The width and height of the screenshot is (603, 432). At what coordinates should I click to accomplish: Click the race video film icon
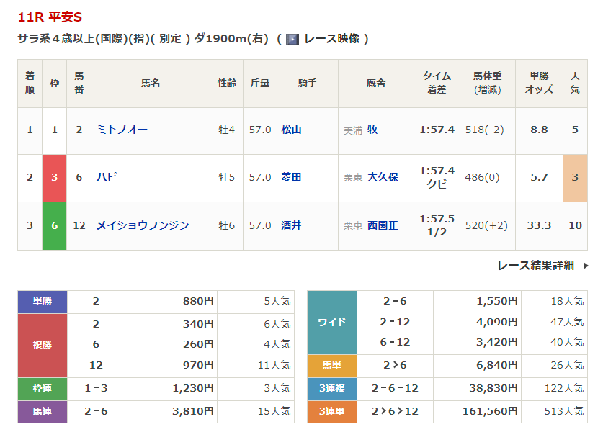292,39
